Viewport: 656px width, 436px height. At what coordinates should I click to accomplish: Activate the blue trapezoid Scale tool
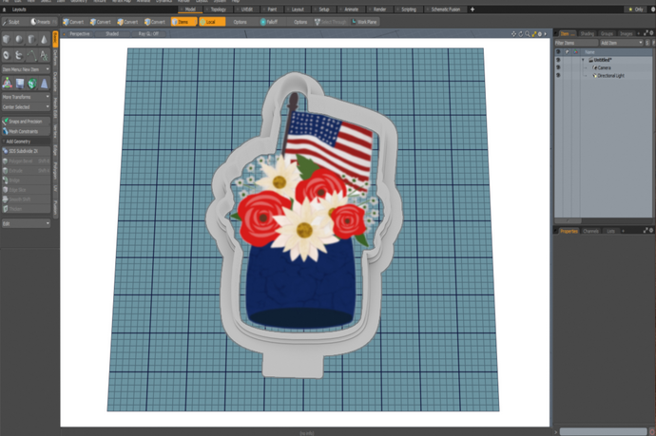tap(44, 84)
